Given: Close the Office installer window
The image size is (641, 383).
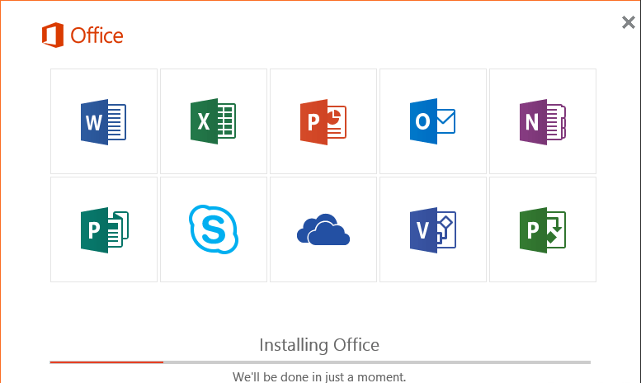Looking at the screenshot, I should [629, 22].
